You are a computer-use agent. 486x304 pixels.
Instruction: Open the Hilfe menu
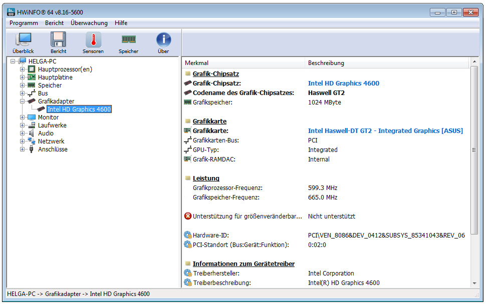tap(121, 23)
